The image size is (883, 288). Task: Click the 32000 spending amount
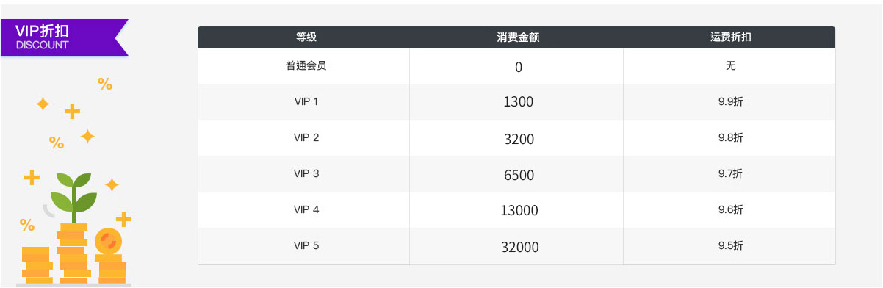click(x=519, y=247)
